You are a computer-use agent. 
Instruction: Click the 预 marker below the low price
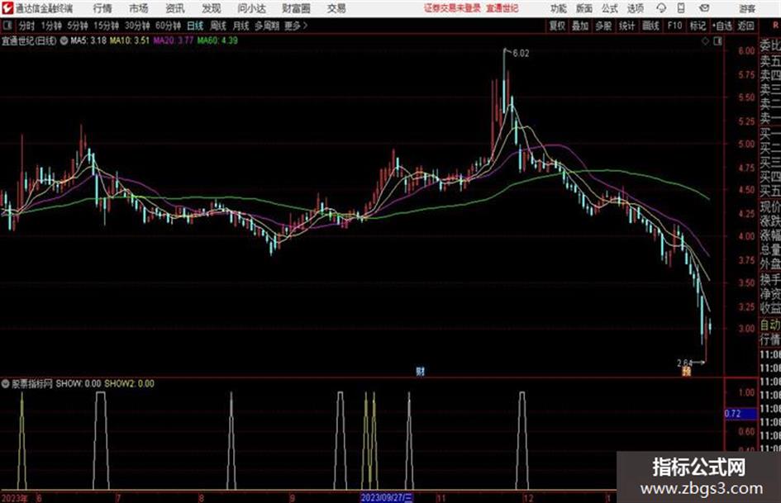(686, 372)
